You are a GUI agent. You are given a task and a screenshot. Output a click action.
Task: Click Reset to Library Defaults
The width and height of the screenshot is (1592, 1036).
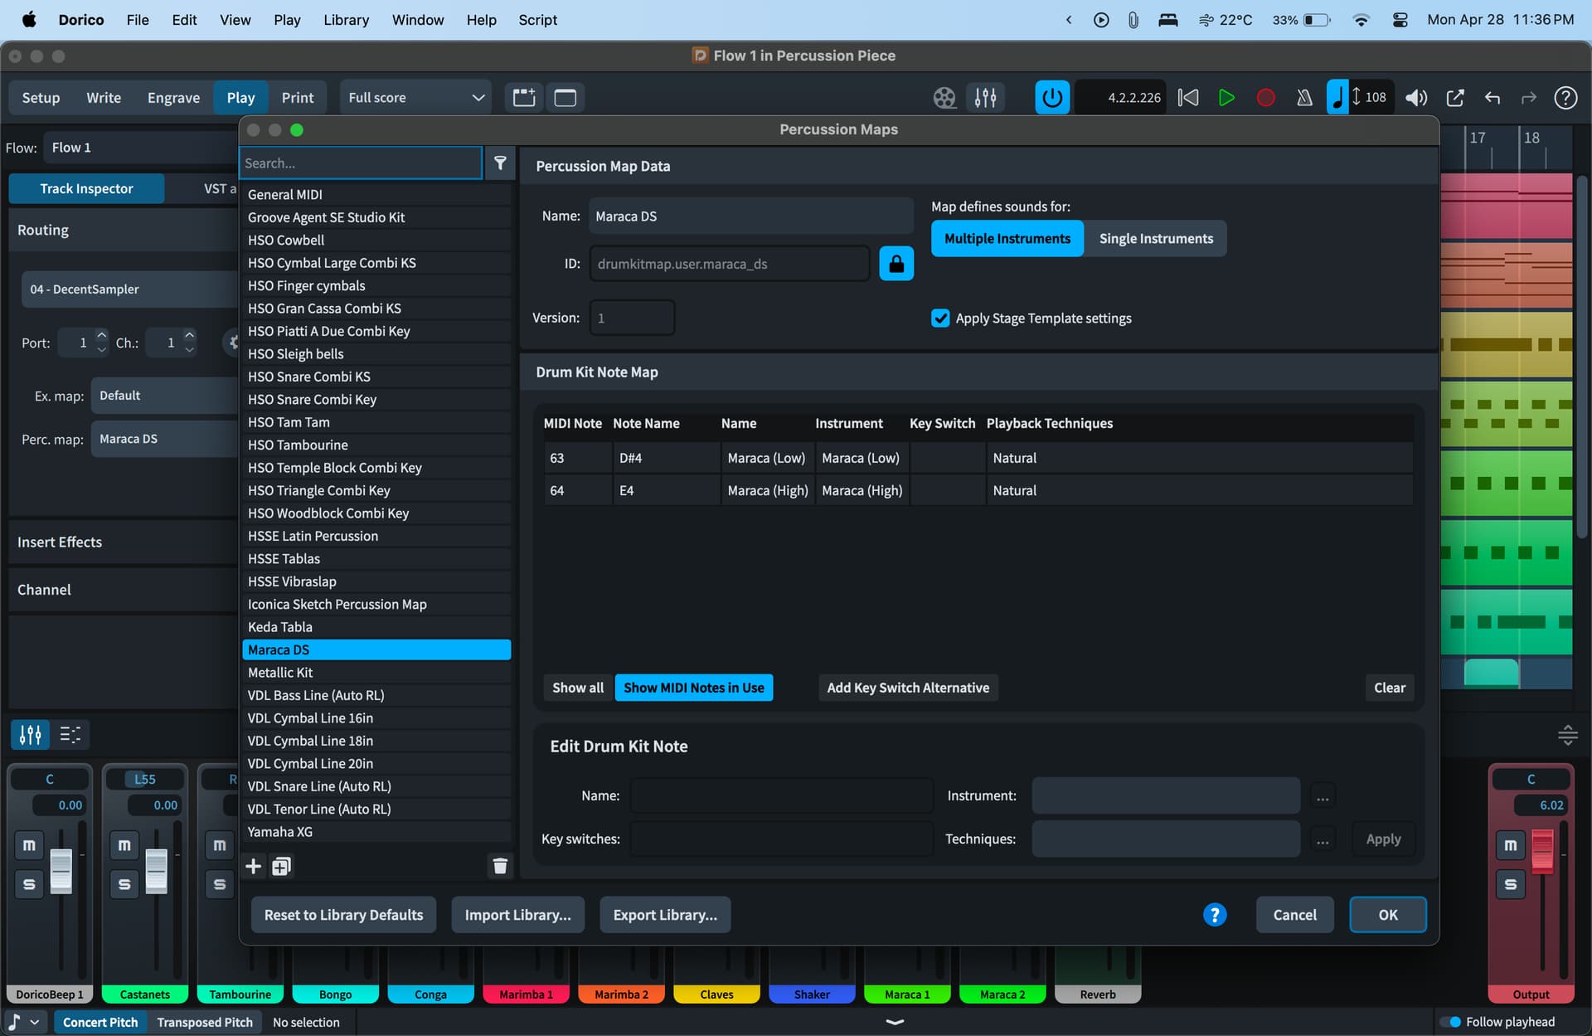click(343, 915)
